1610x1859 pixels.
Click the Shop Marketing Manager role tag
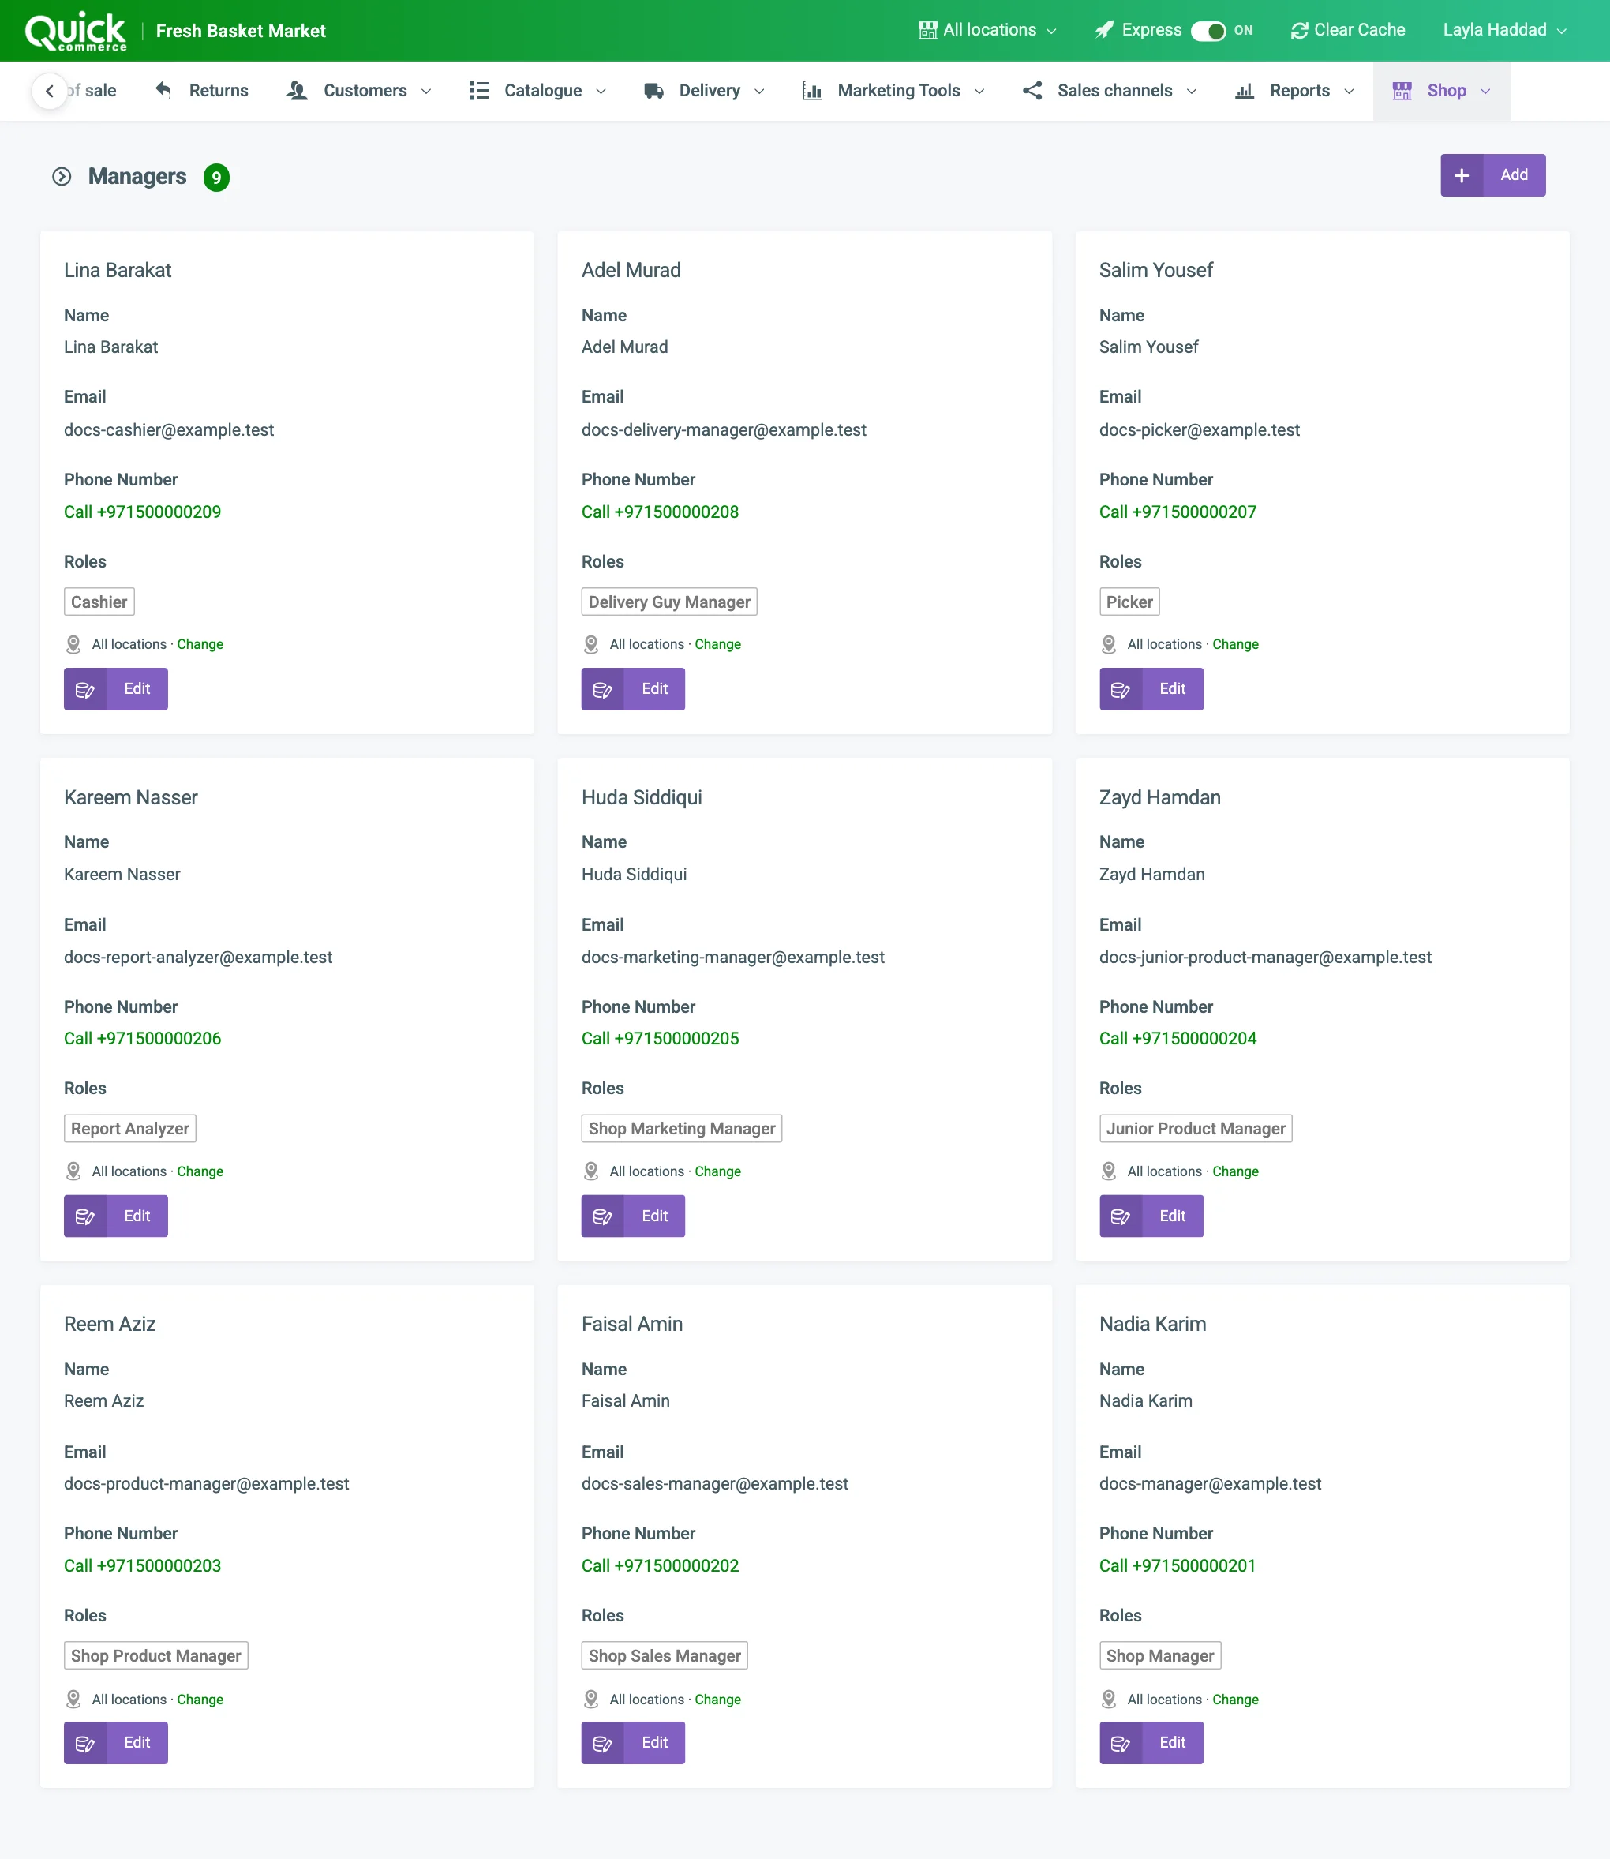coord(682,1129)
